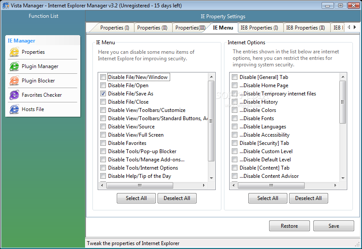Image resolution: width=362 pixels, height=249 pixels.
Task: Open the Plugin Manager icon
Action: click(x=14, y=66)
